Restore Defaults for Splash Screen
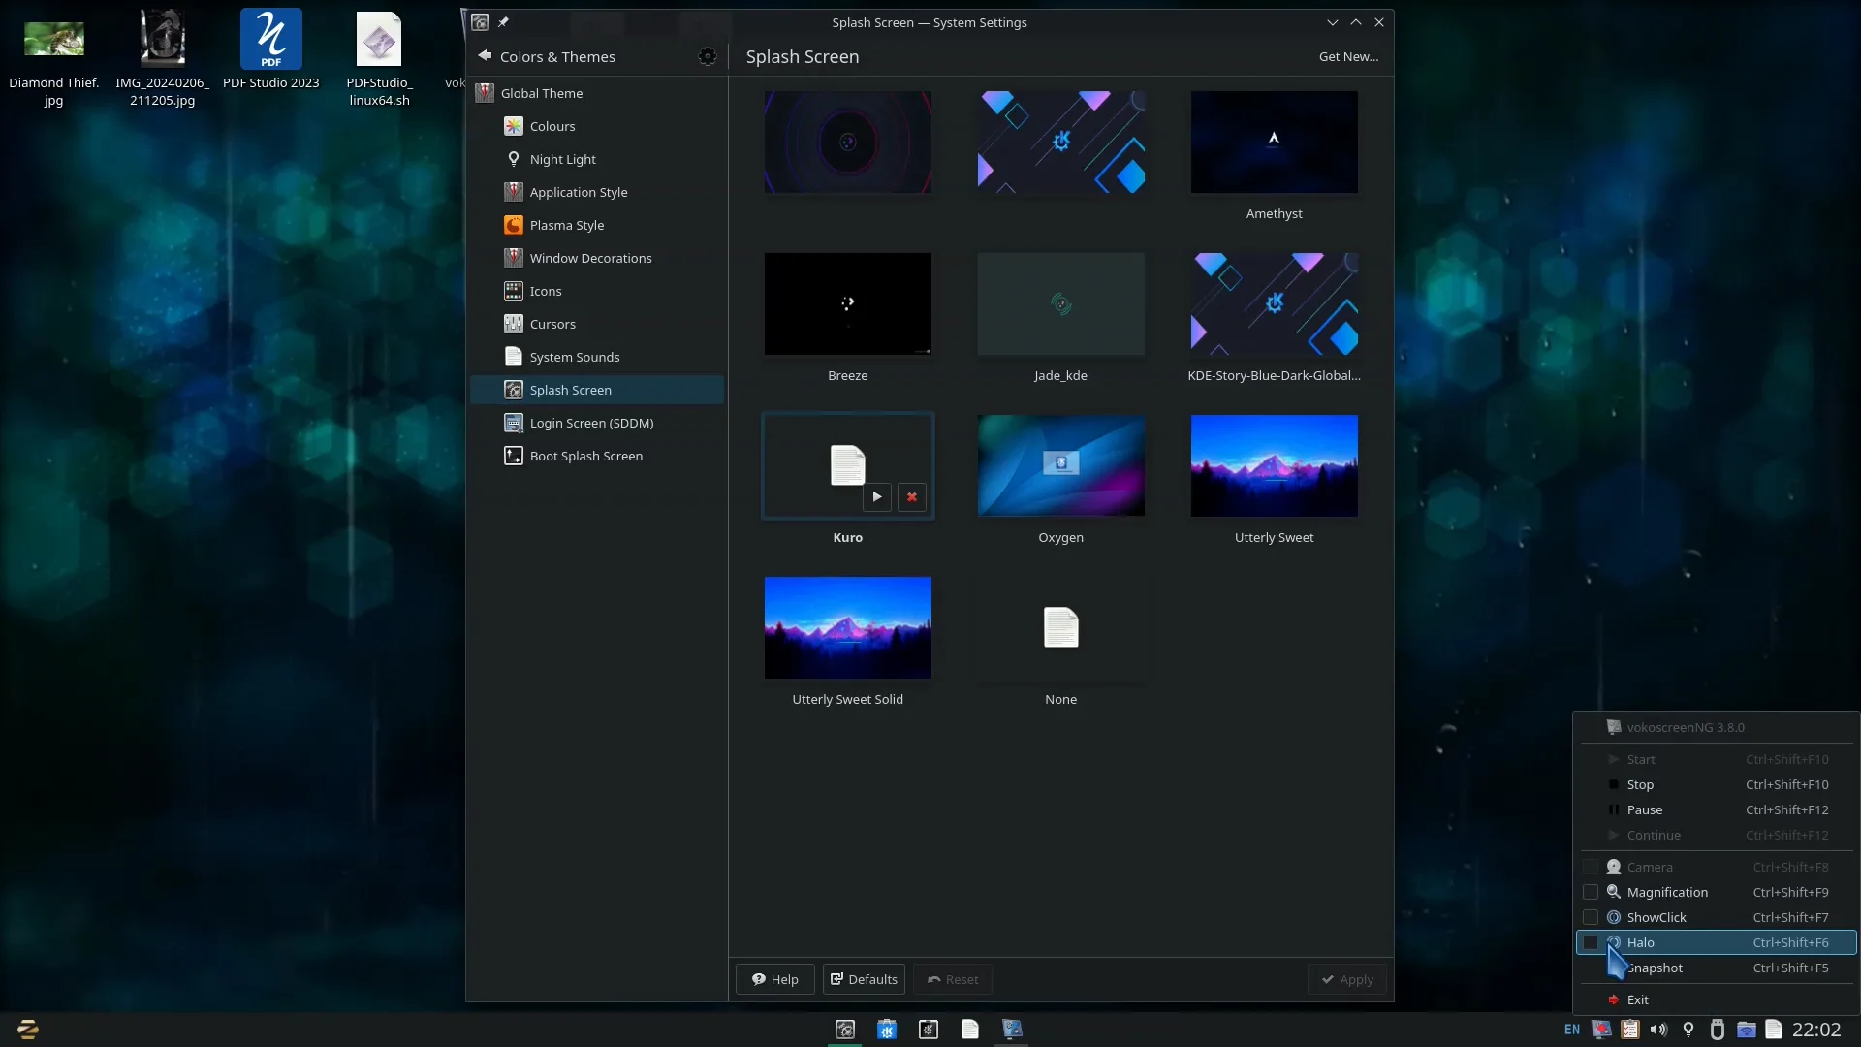The height and width of the screenshot is (1047, 1861). pos(864,979)
